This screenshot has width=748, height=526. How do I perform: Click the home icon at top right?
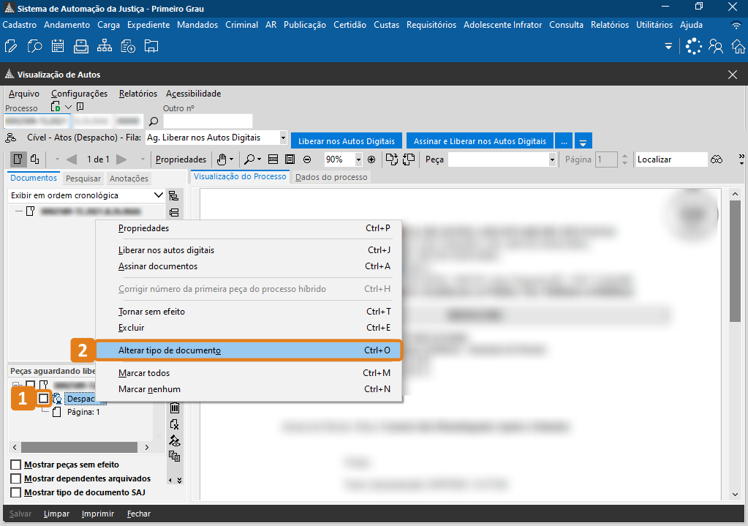738,47
